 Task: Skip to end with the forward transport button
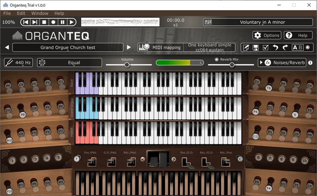click(x=35, y=22)
